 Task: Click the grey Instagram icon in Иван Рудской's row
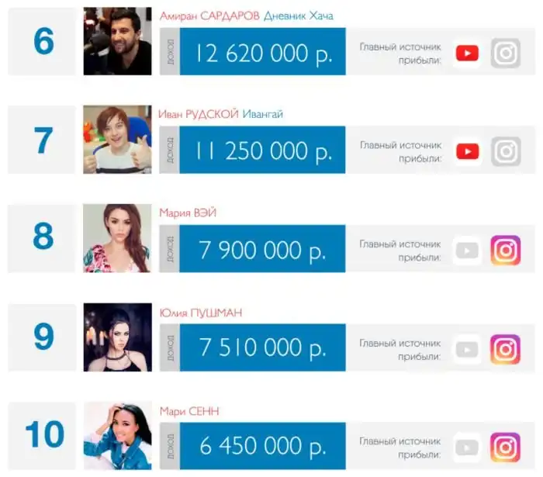[506, 151]
